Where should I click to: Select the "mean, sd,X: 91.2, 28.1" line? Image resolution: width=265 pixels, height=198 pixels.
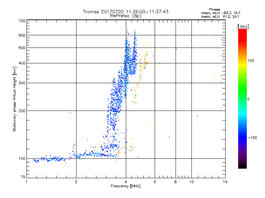click(220, 17)
